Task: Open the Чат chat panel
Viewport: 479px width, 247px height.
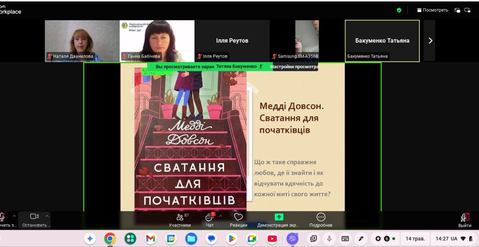Action: click(210, 220)
